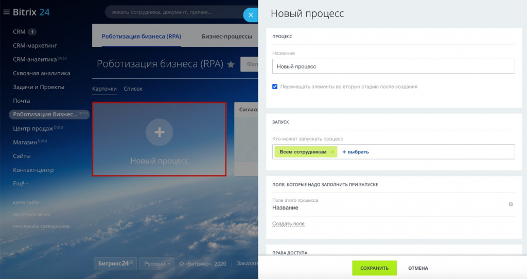527x279 pixels.
Task: Click the Битрикс24 logo in the footer
Action: click(114, 264)
